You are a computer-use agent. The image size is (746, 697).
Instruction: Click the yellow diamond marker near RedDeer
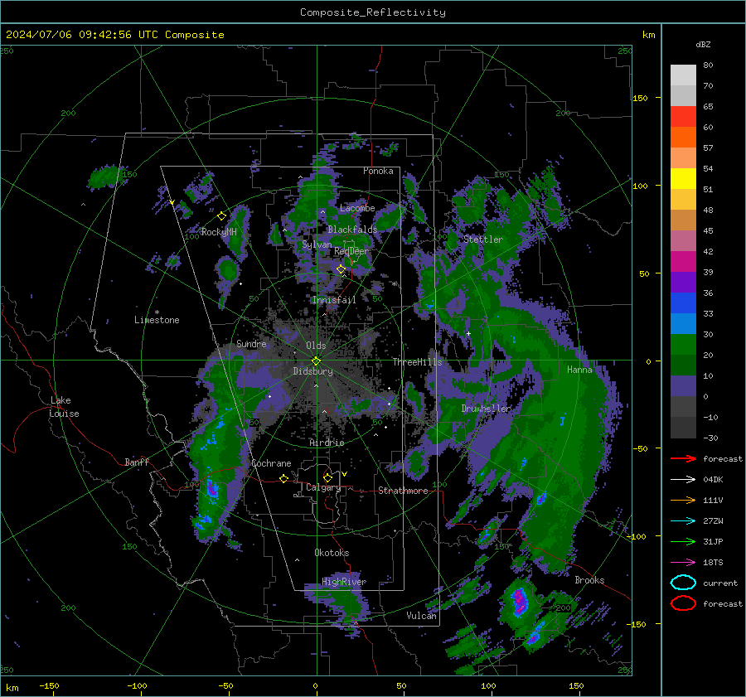(x=341, y=269)
